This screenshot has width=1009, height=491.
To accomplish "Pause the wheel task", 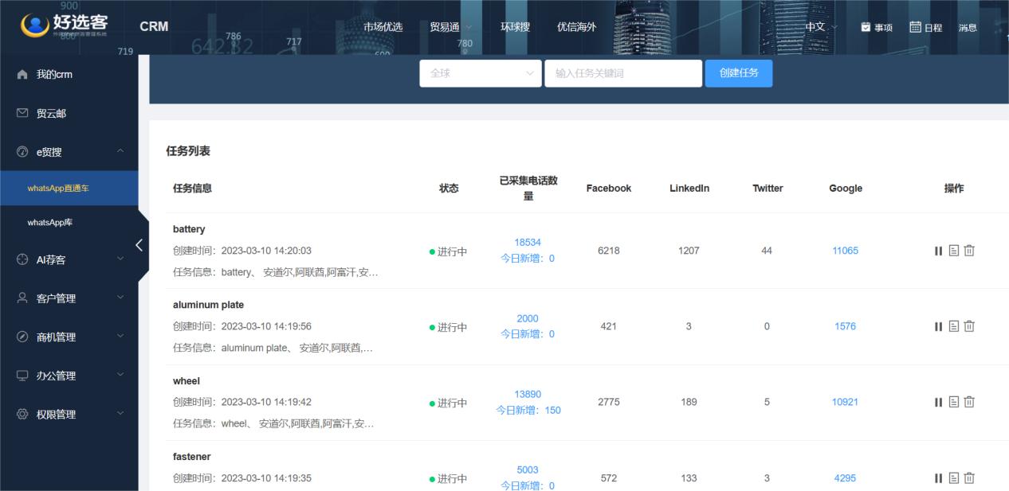I will 938,402.
